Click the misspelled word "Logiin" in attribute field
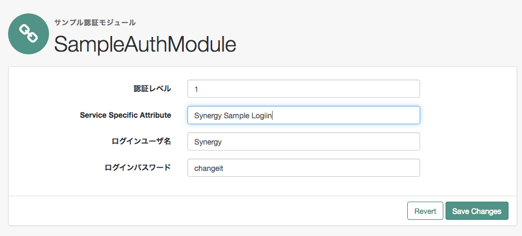 pyautogui.click(x=262, y=116)
